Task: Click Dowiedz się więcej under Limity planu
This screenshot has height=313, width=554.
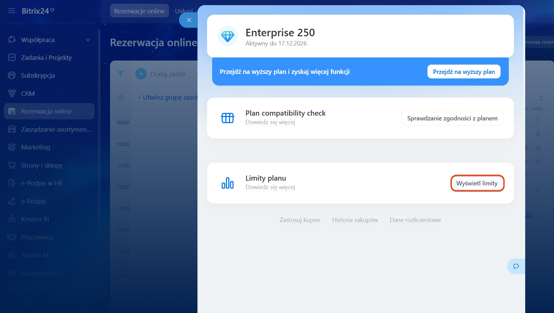Action: point(270,187)
